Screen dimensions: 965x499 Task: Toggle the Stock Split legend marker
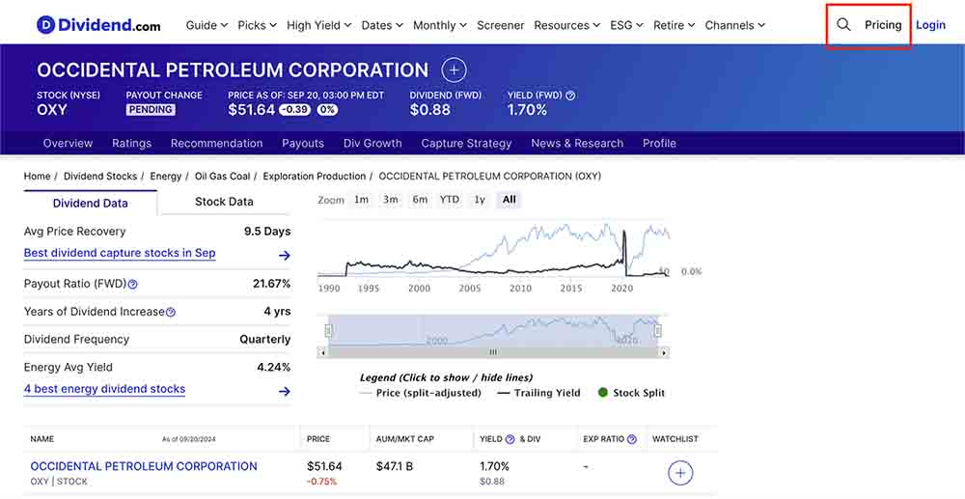pyautogui.click(x=631, y=393)
